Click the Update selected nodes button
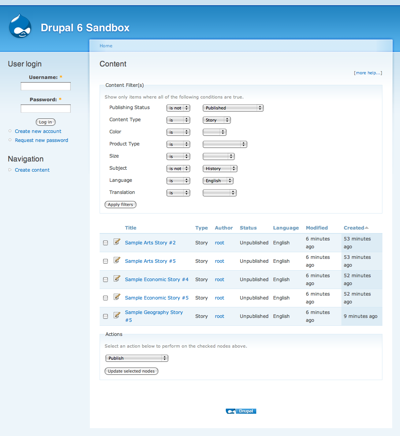Image resolution: width=400 pixels, height=436 pixels. pyautogui.click(x=131, y=371)
